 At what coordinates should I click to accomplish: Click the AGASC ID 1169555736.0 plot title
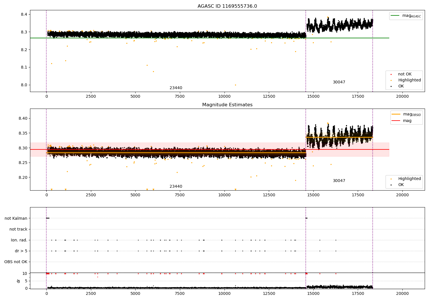tap(227, 6)
